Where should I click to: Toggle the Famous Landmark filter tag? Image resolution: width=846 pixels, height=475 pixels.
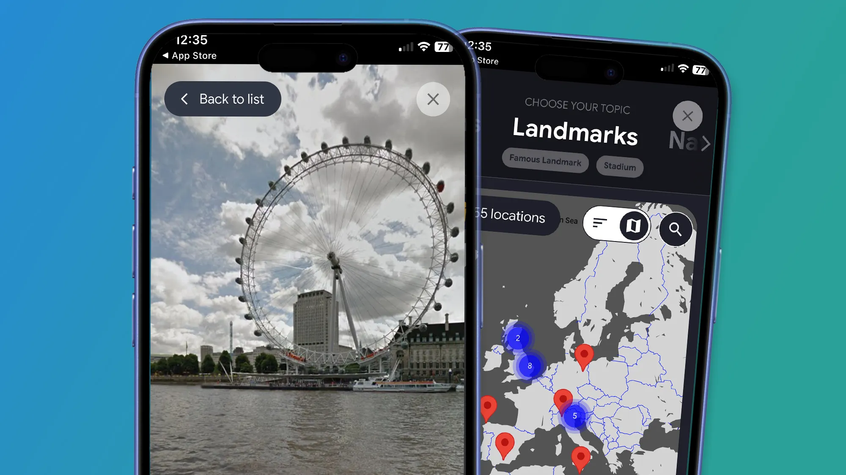pyautogui.click(x=544, y=163)
